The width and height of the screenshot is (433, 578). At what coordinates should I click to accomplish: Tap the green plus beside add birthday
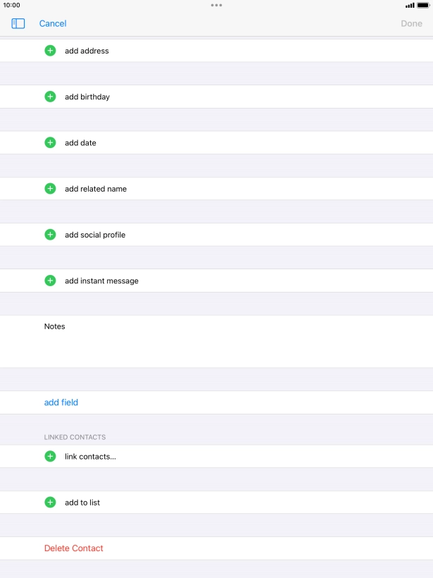click(x=50, y=96)
